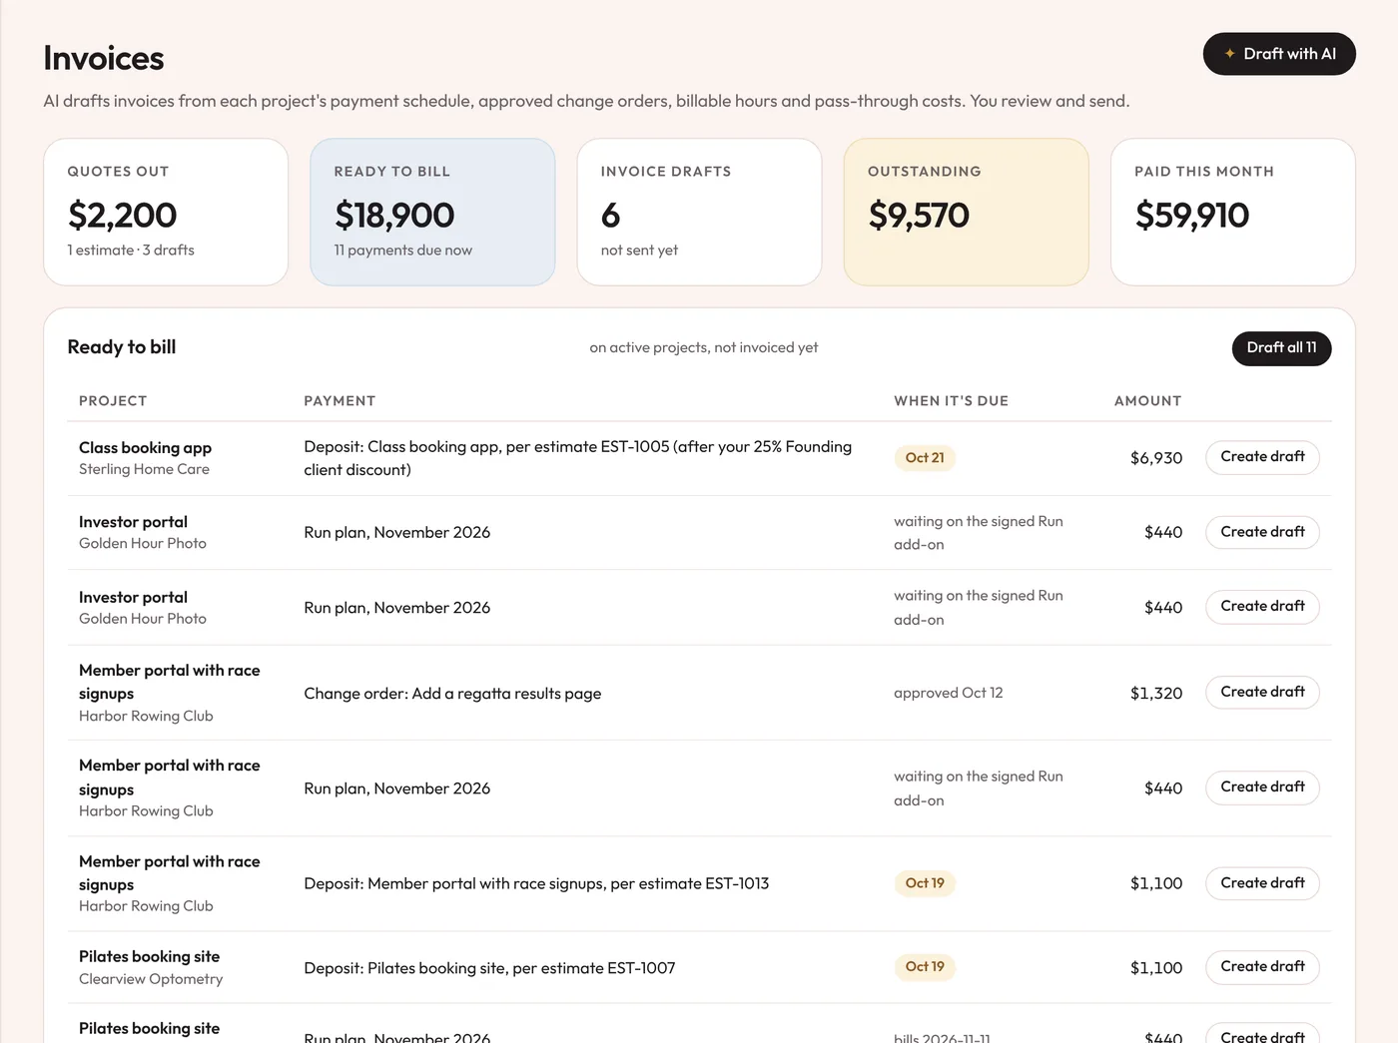Click the Ready to bill section heading
The image size is (1398, 1043).
tap(122, 347)
